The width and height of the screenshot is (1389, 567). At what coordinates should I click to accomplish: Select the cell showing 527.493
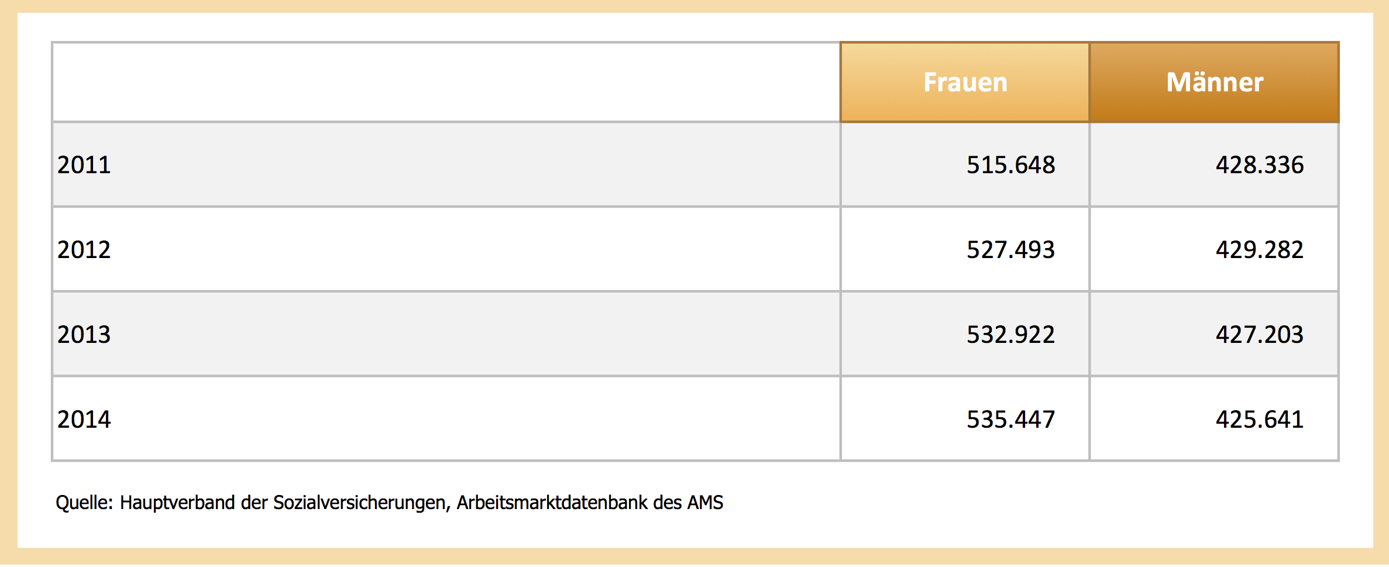pos(1010,250)
